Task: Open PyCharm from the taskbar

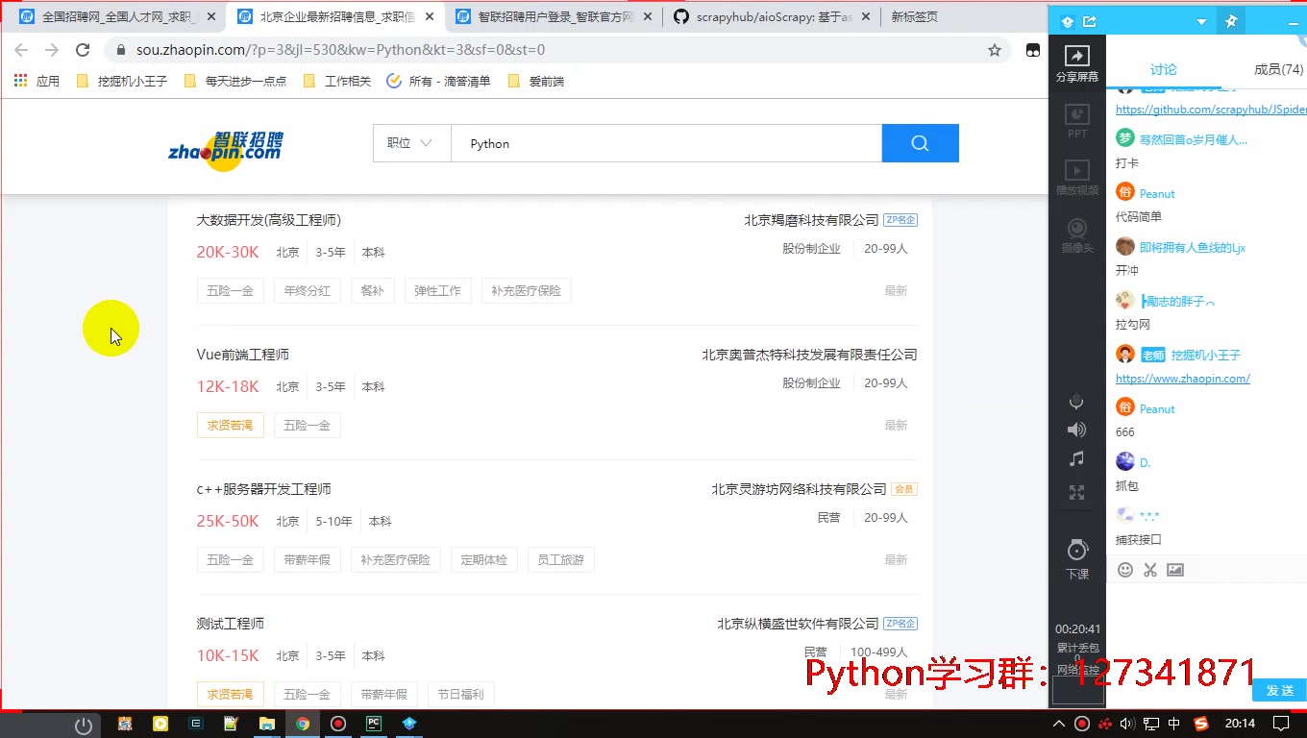Action: click(374, 724)
